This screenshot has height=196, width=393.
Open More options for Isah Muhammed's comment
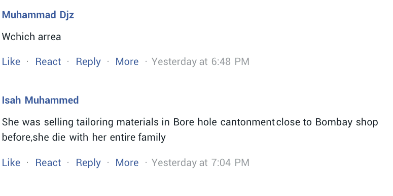pos(127,162)
